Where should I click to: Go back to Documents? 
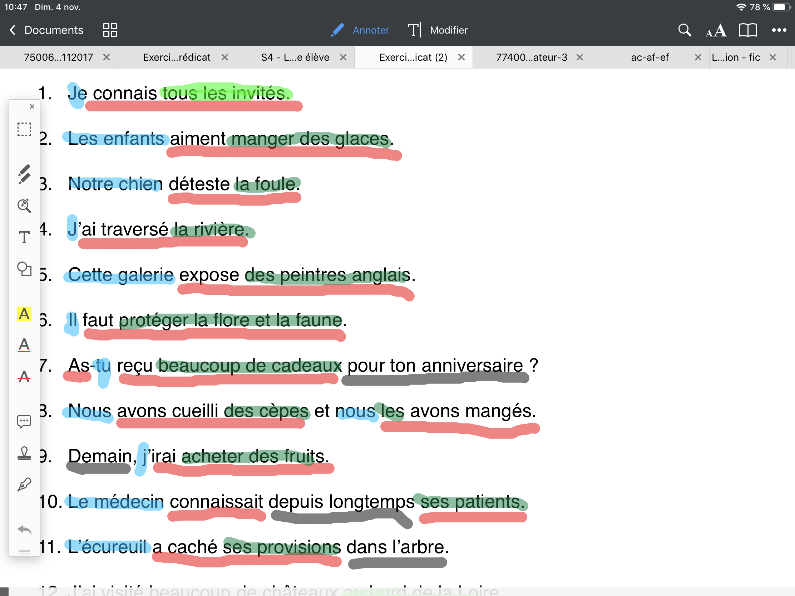click(46, 30)
